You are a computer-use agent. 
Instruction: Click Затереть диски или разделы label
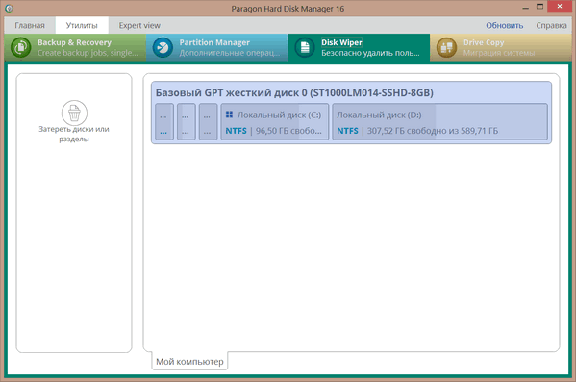(74, 134)
